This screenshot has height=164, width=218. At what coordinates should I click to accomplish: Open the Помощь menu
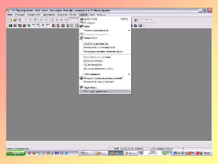(101, 15)
